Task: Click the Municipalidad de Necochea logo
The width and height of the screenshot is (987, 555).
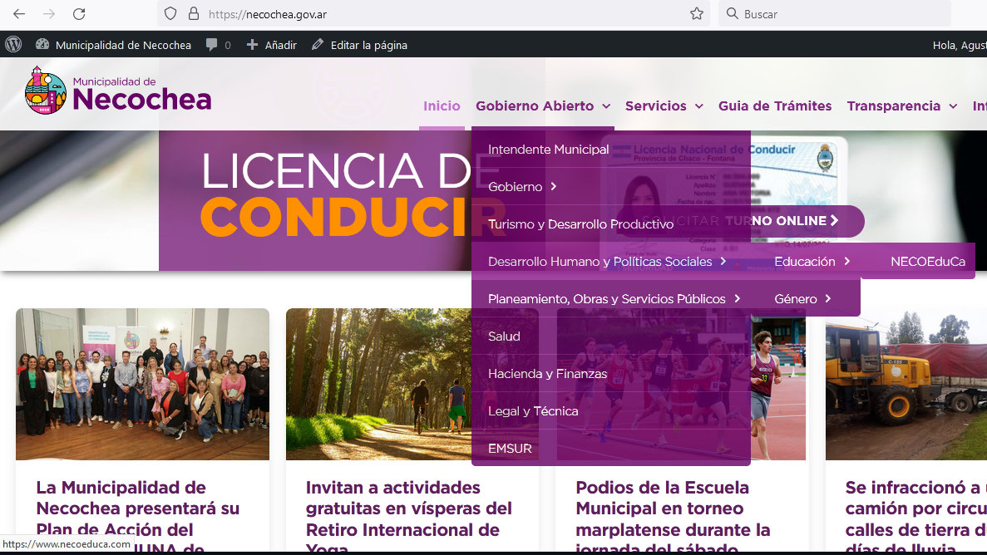Action: [118, 91]
